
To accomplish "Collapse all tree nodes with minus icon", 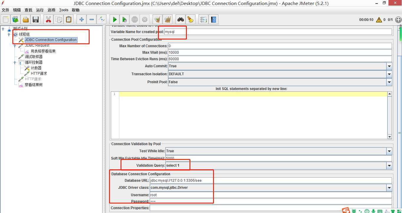I will 92,19.
